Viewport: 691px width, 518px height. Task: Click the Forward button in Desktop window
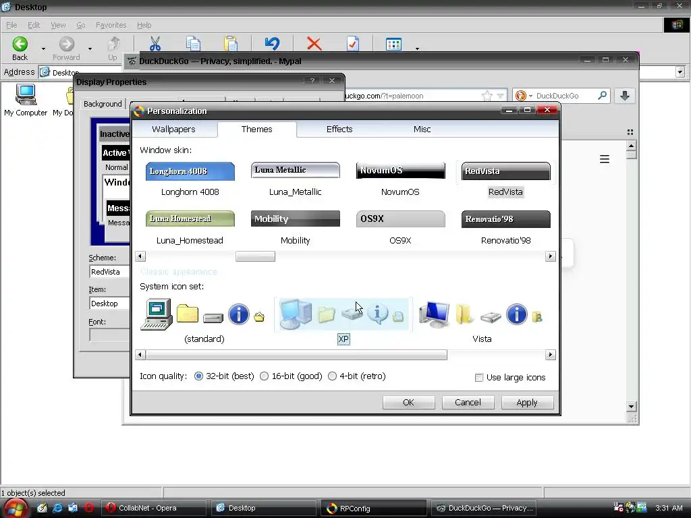click(x=67, y=49)
